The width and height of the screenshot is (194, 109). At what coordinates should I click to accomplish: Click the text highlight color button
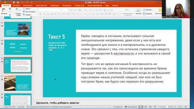click(x=73, y=14)
